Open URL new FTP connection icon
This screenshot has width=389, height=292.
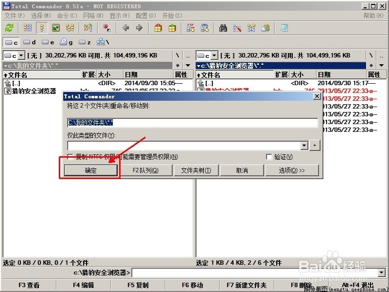(x=205, y=28)
